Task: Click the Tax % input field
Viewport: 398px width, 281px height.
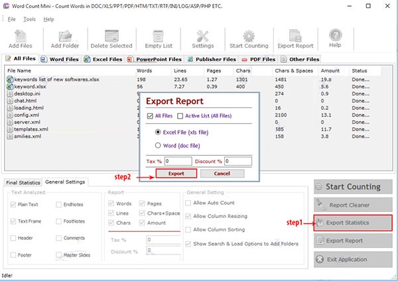Action: (178, 161)
